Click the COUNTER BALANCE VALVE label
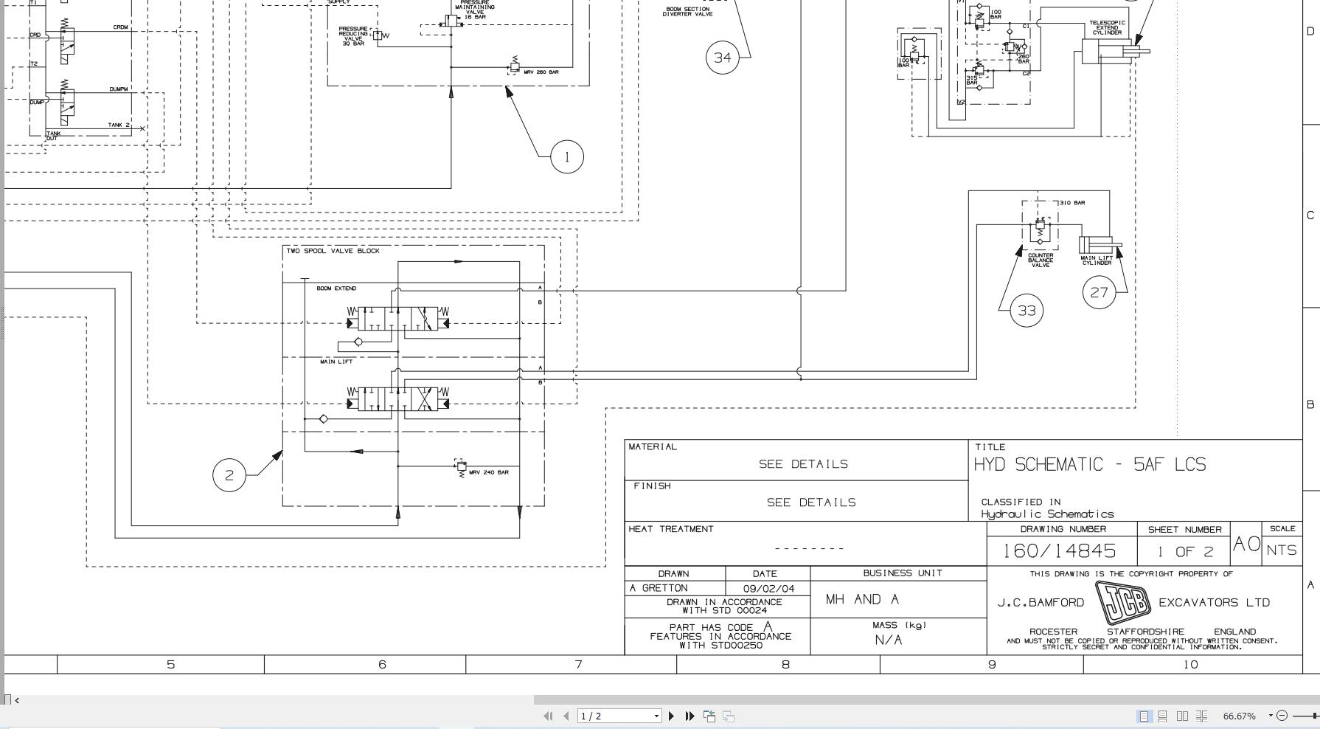The height and width of the screenshot is (729, 1320). [x=1041, y=260]
